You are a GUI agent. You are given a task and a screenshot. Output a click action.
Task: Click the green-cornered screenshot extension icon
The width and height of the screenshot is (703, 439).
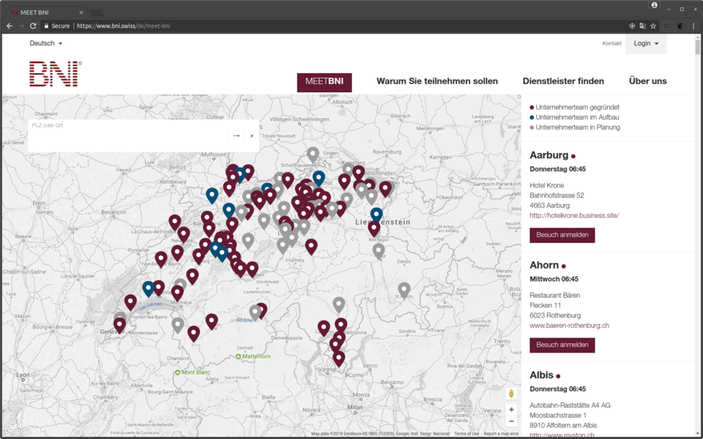666,26
